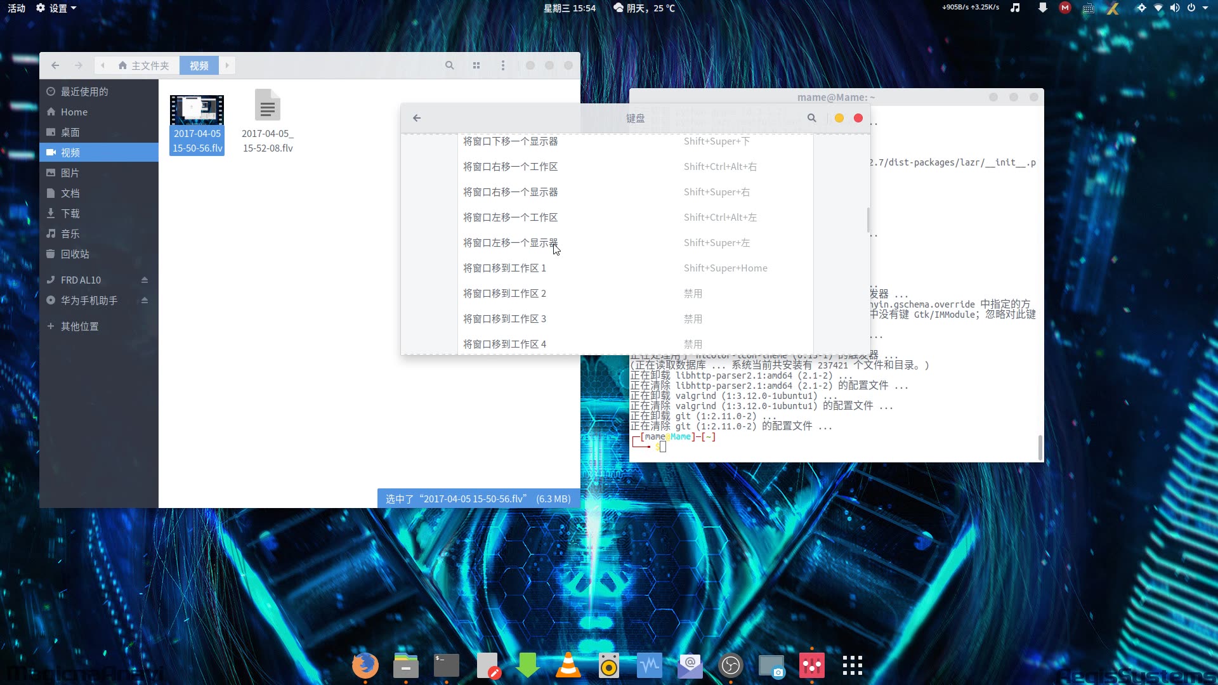Open weather indicator 阴天, 25 °C
Viewport: 1218px width, 685px height.
click(644, 8)
